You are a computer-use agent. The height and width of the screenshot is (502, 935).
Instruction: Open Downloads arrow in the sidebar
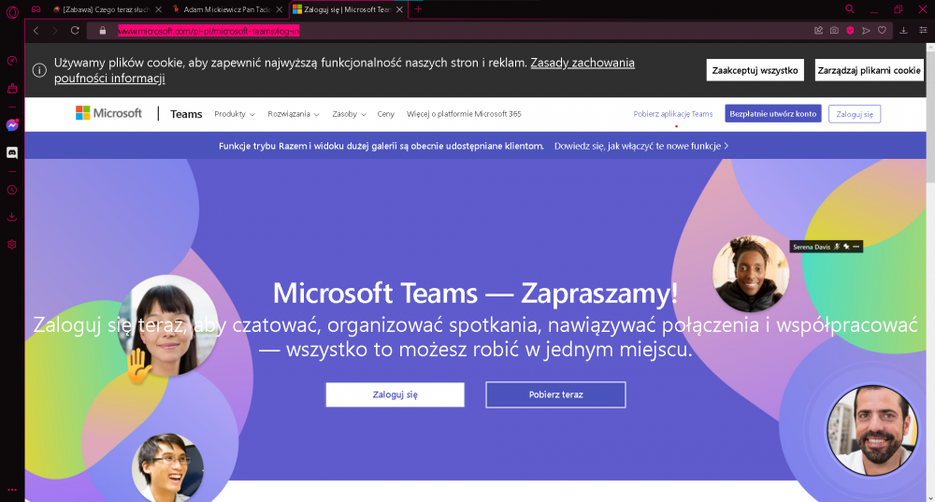click(x=12, y=217)
